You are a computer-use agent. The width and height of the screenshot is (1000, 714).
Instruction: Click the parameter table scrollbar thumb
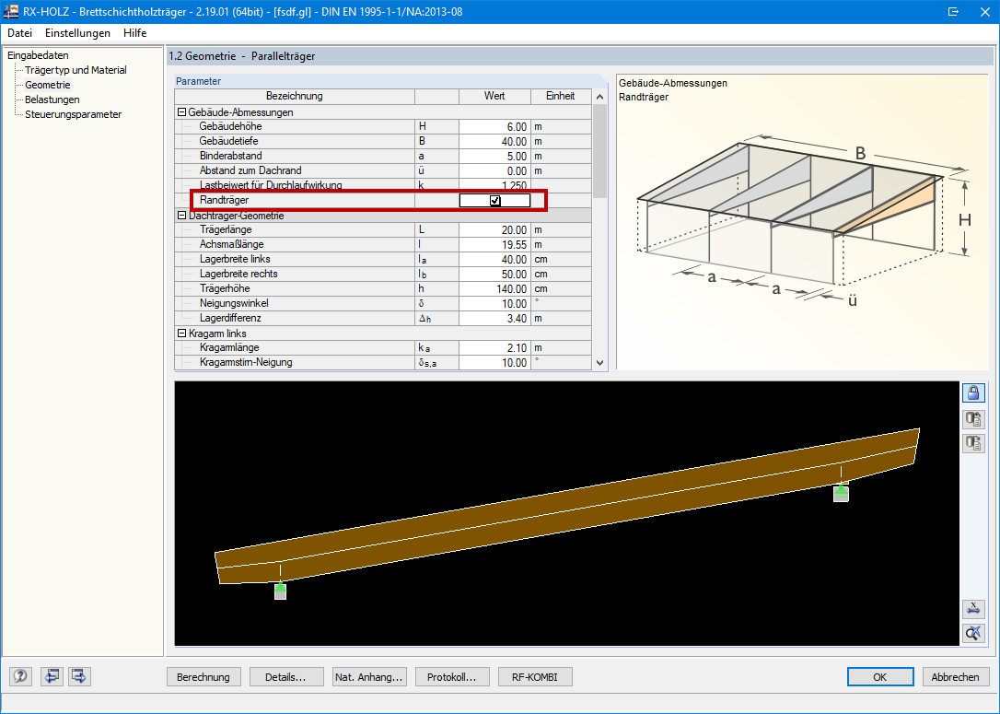pyautogui.click(x=599, y=151)
